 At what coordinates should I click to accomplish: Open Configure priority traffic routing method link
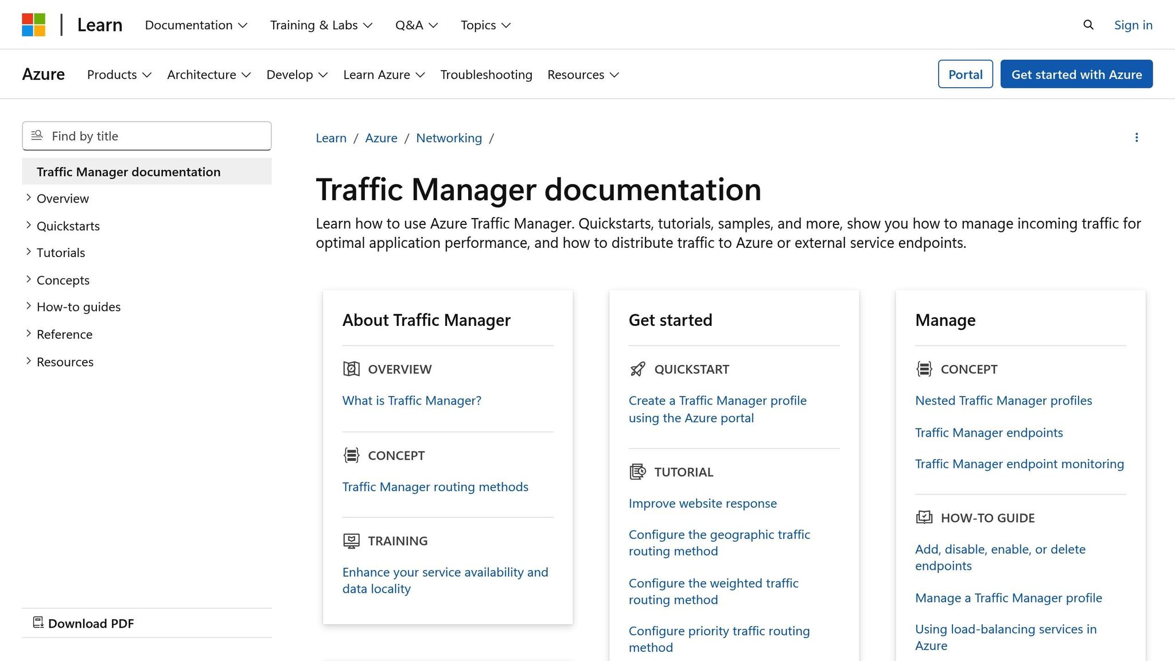click(719, 639)
